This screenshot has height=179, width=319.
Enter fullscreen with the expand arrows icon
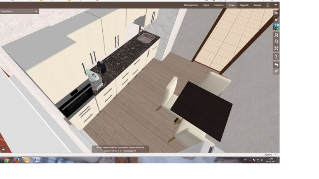[276, 48]
